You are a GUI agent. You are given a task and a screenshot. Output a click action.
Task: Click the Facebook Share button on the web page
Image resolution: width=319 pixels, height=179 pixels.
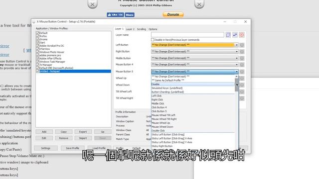[x=130, y=15]
